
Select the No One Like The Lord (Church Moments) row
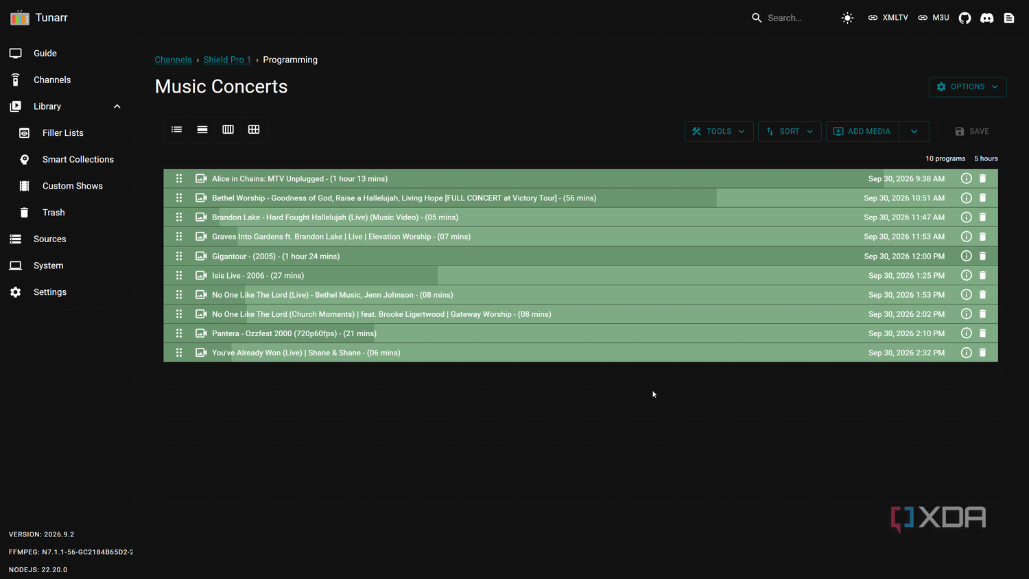(580, 314)
